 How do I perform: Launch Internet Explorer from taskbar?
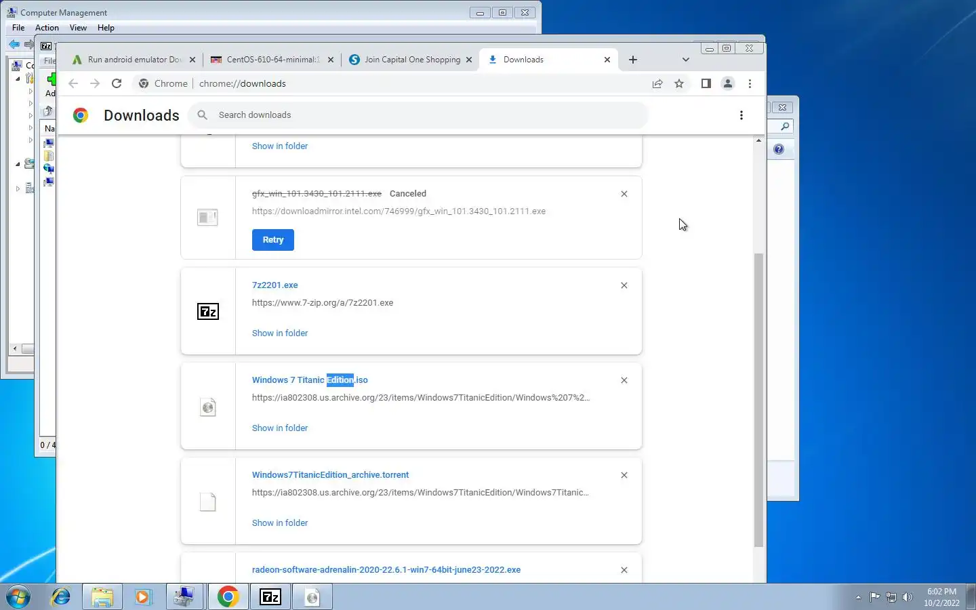click(x=61, y=597)
